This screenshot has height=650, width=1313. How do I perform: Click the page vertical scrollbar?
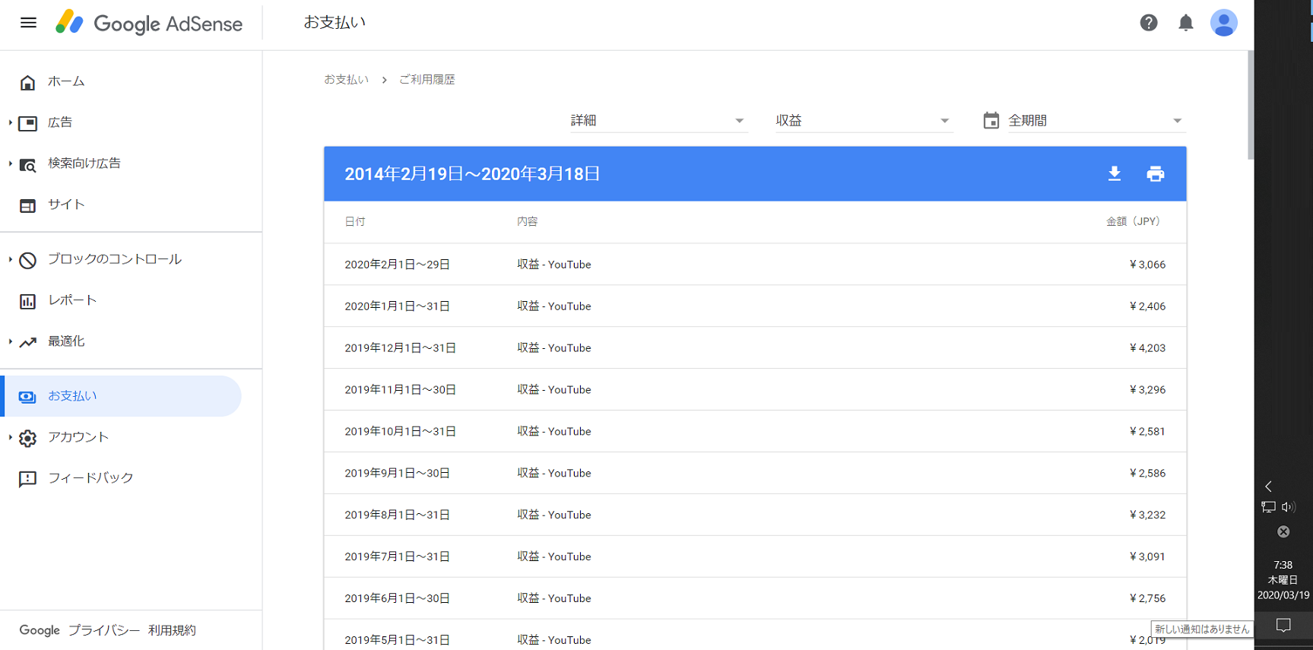1250,106
